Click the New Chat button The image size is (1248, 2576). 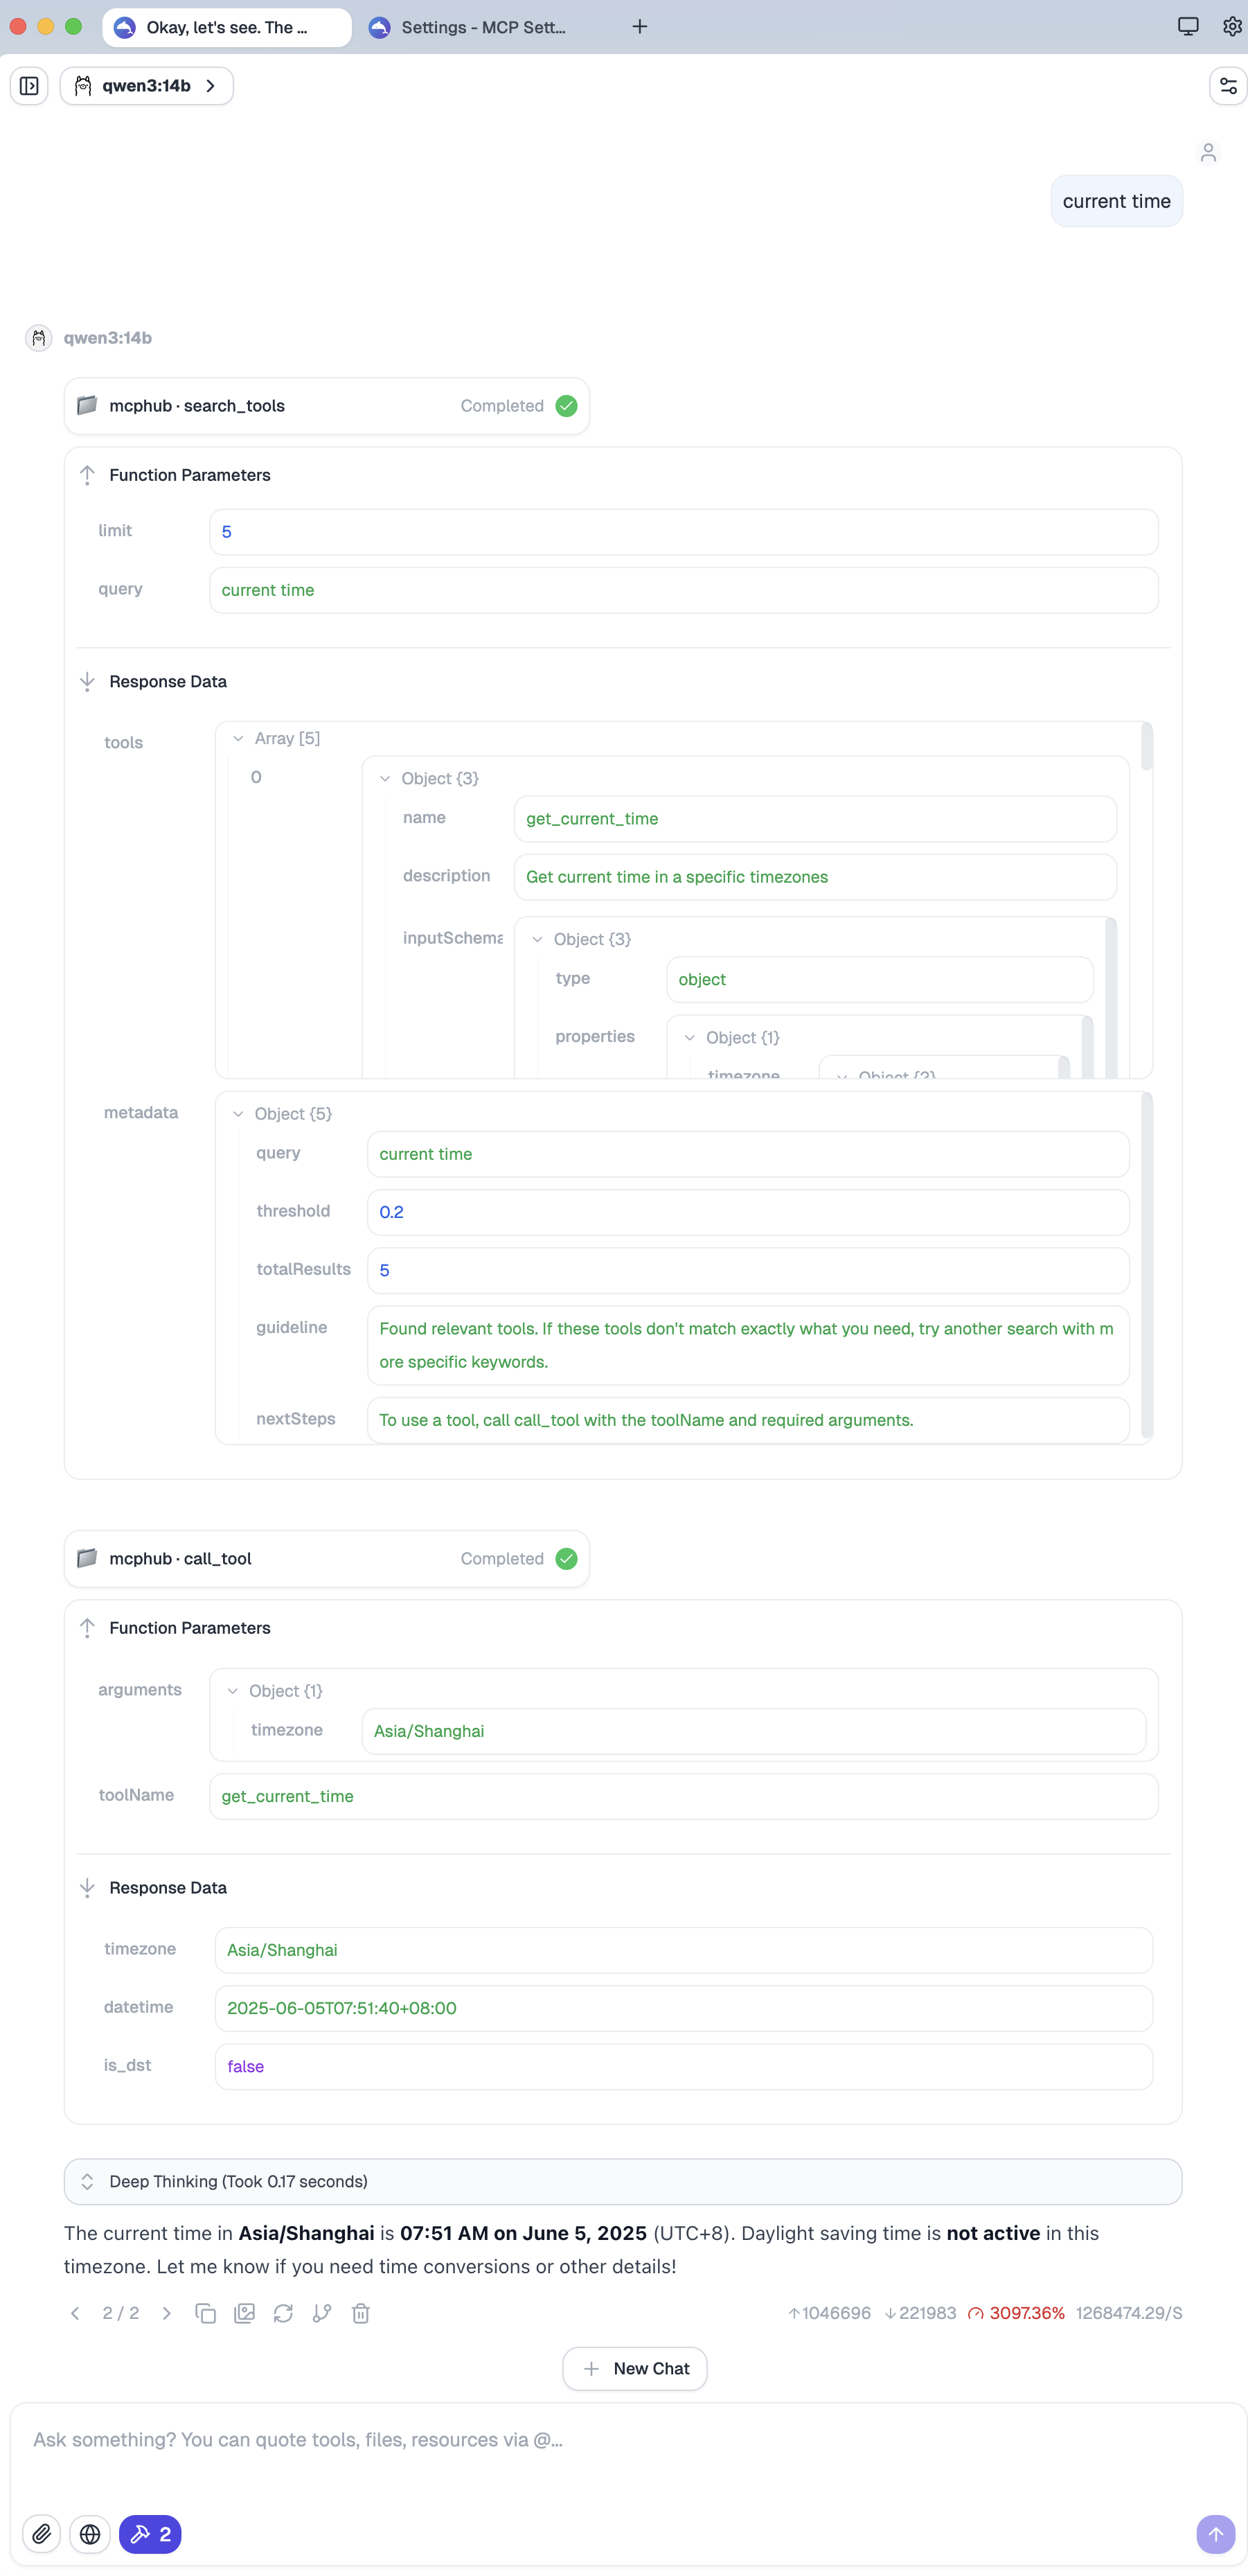(x=634, y=2368)
